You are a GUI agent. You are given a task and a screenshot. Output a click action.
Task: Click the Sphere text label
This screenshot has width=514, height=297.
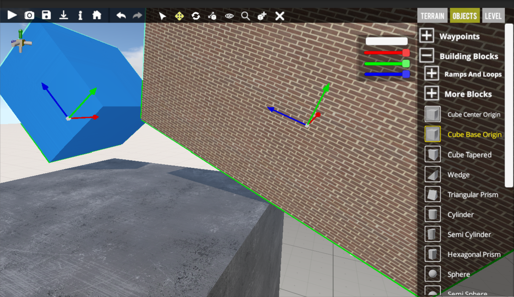(x=459, y=274)
